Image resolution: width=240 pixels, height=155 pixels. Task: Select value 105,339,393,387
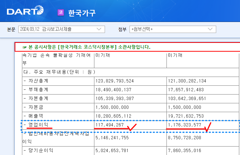(115, 99)
